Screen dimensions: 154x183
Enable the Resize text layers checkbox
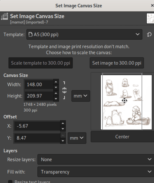click(10, 182)
